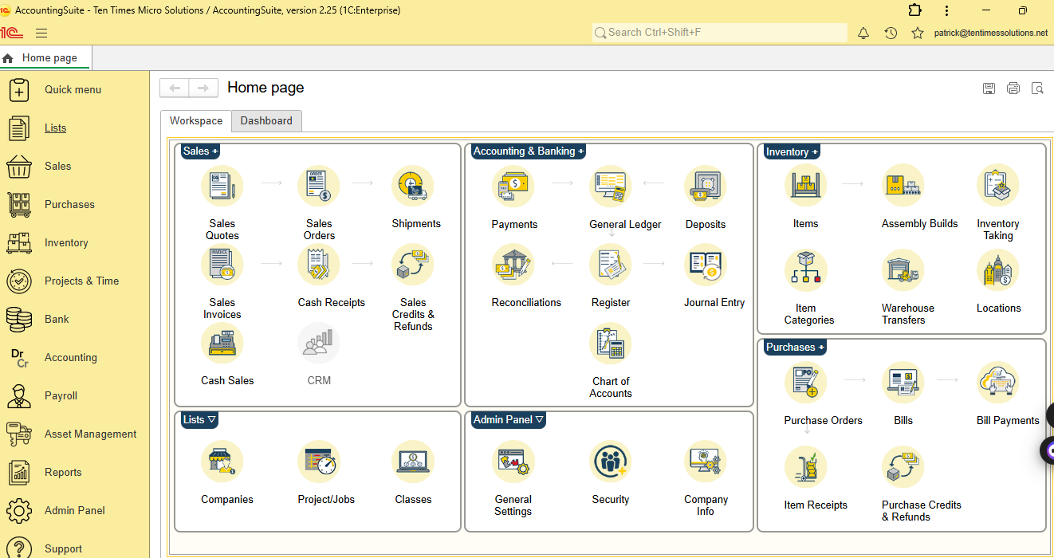Expand the Inventory + panel header
This screenshot has width=1054, height=558.
pyautogui.click(x=792, y=151)
